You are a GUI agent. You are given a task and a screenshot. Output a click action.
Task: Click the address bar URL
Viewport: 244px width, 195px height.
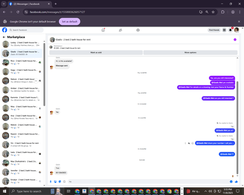click(57, 12)
